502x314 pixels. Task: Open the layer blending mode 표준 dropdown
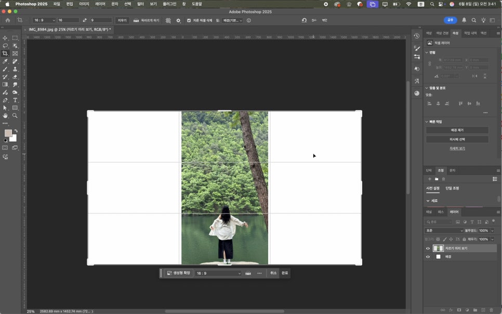444,230
